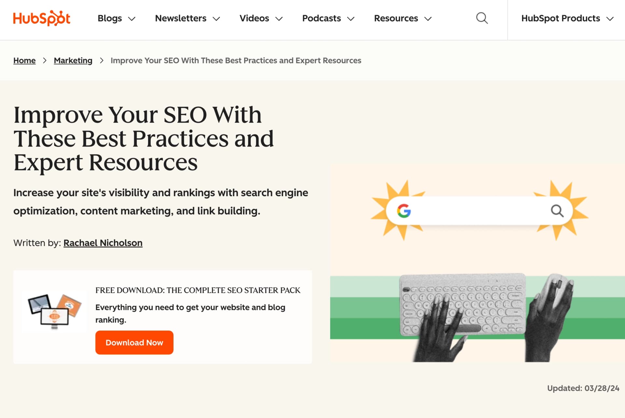Expand the Resources dropdown chevron
625x418 pixels.
point(428,19)
